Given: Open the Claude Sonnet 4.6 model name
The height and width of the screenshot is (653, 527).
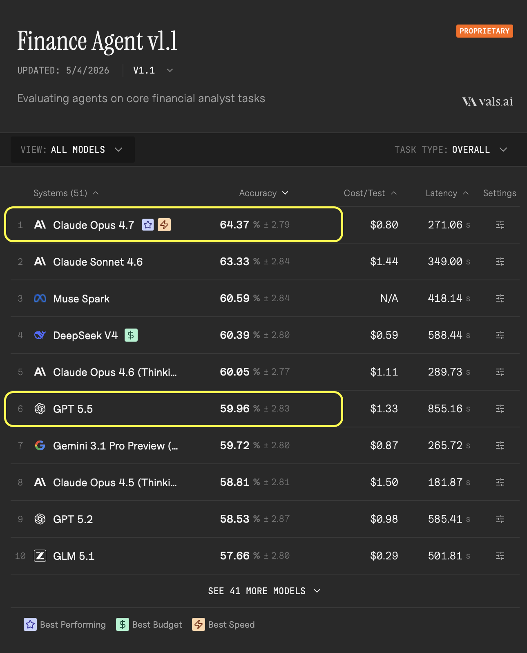Looking at the screenshot, I should point(98,262).
